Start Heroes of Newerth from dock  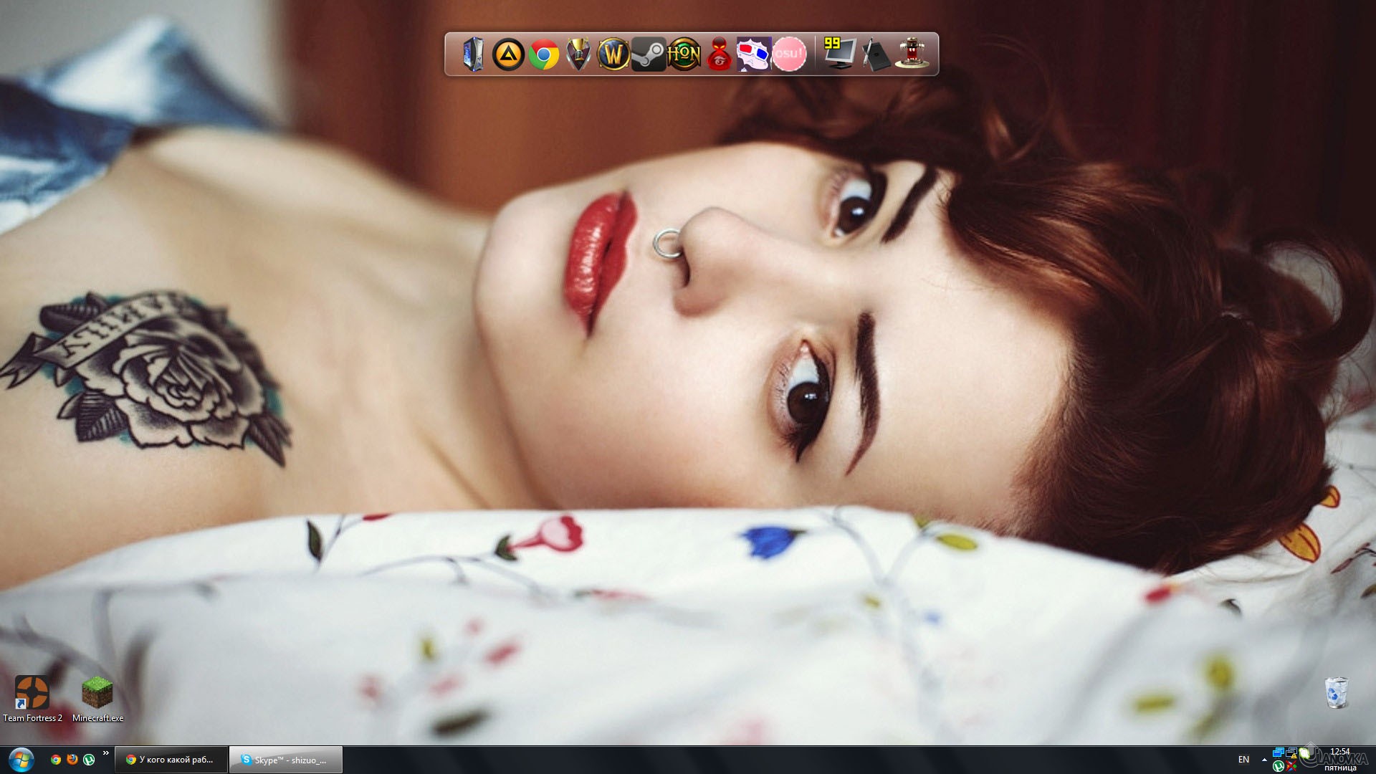click(684, 54)
